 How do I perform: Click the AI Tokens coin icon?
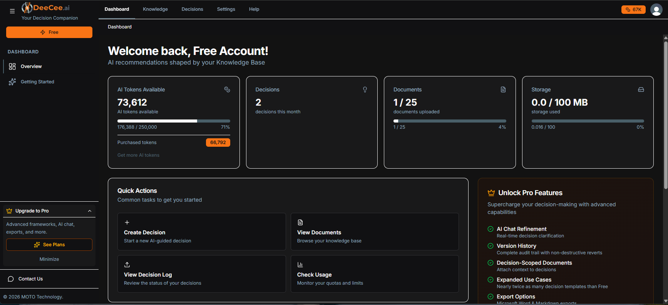coord(227,90)
